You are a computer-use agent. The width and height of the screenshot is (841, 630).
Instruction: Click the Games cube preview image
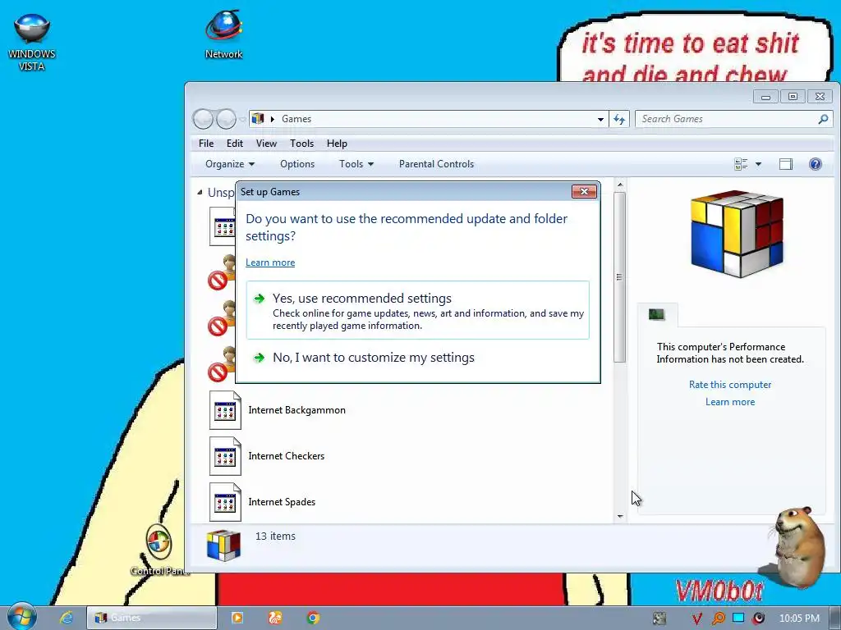click(x=737, y=234)
